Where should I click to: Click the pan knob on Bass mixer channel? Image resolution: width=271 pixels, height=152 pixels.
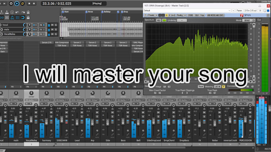tap(123, 93)
